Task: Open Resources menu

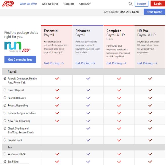Action: (x=68, y=4)
